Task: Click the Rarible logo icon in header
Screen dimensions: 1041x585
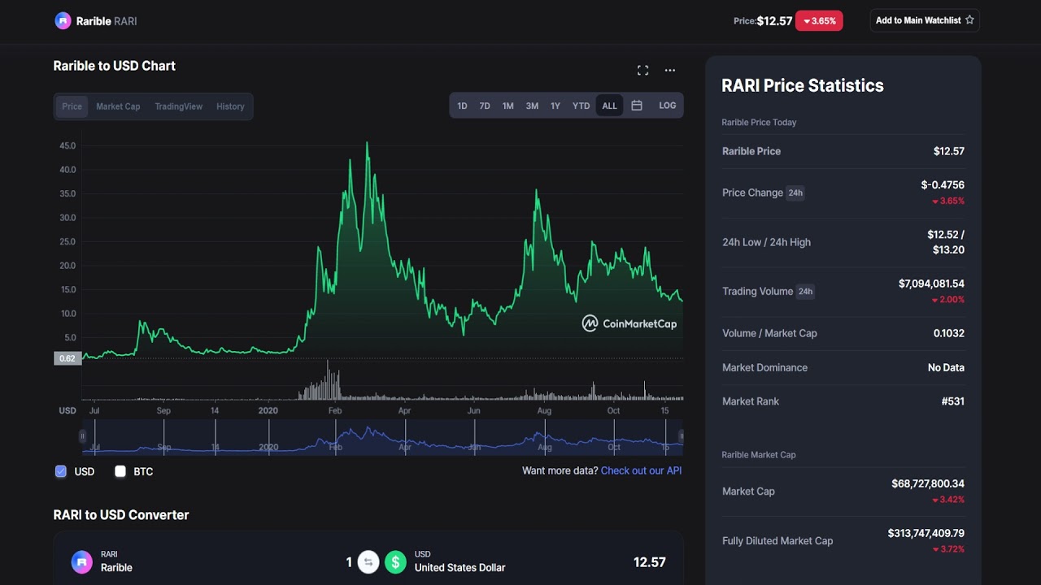Action: point(63,21)
